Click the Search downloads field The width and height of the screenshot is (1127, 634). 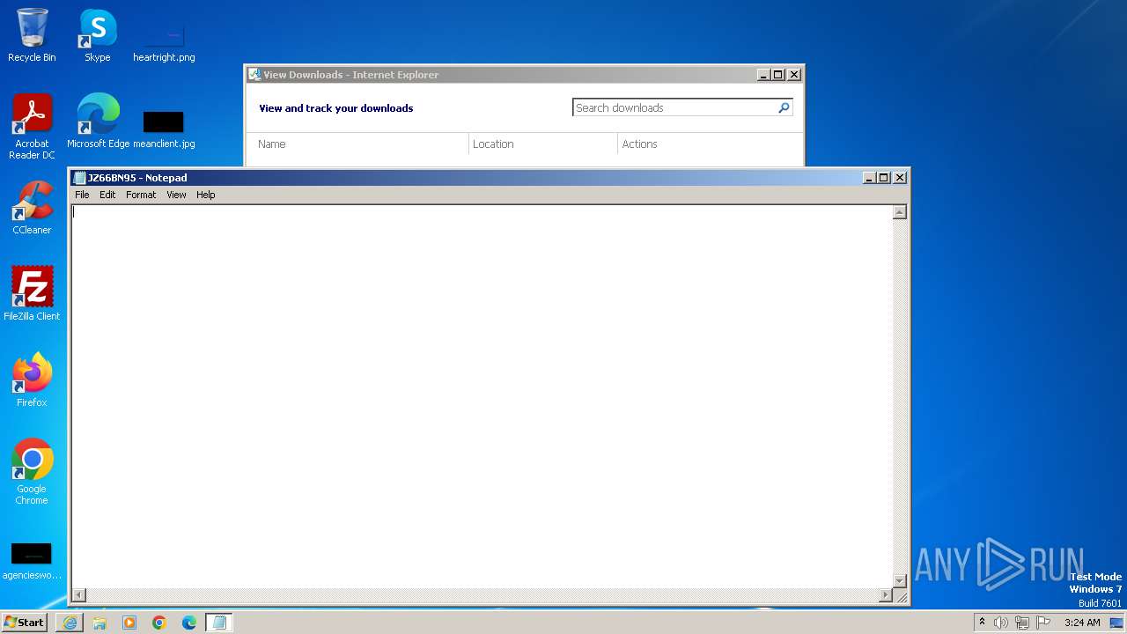(675, 107)
